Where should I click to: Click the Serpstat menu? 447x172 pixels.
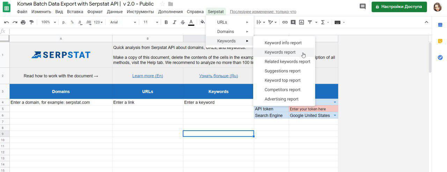[216, 11]
